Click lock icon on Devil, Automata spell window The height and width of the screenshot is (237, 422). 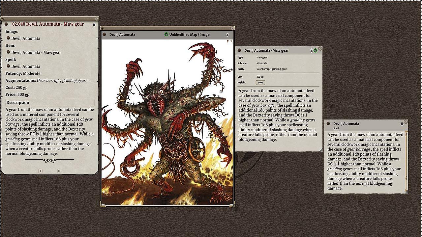pyautogui.click(x=402, y=124)
